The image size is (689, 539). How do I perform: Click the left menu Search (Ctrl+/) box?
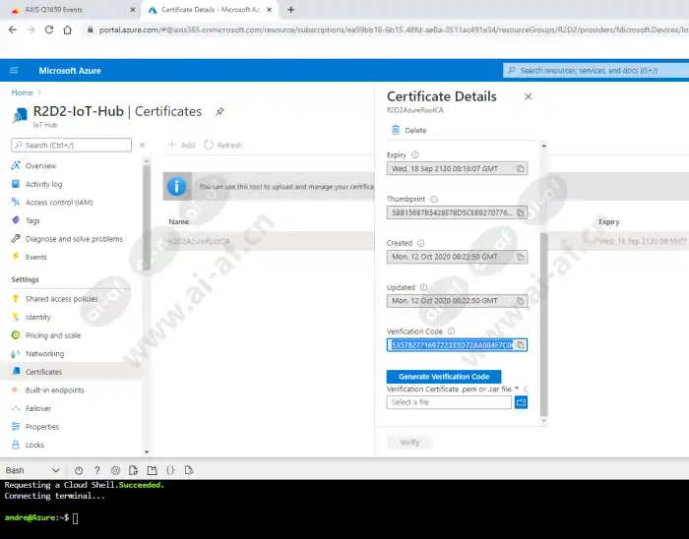(71, 145)
